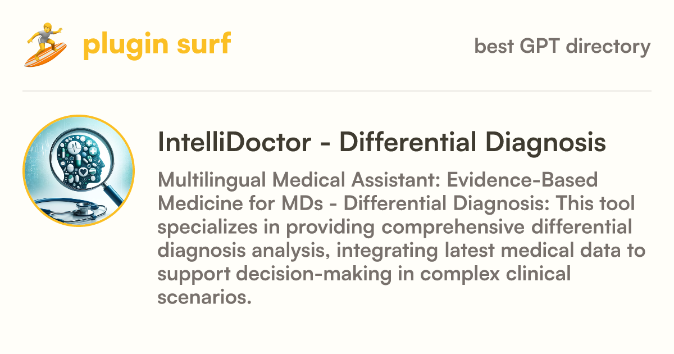Click the heartbeat ECG icon inside head

[x=74, y=147]
